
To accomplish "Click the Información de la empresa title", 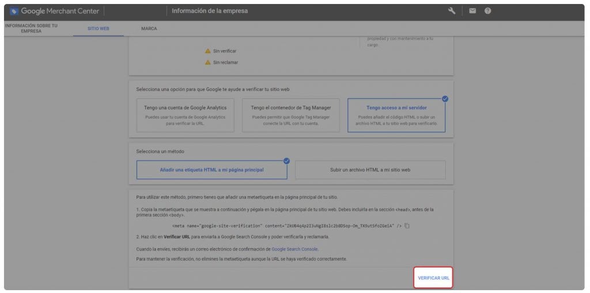I will point(210,11).
